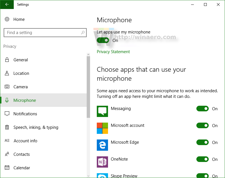Image resolution: width=225 pixels, height=178 pixels.
Task: Click the sidebar scrollbar thumb
Action: [88, 87]
